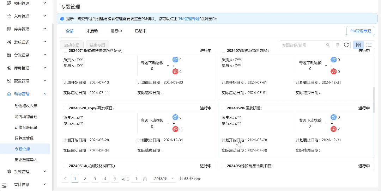Switch to the 未启动 tab

point(92,31)
